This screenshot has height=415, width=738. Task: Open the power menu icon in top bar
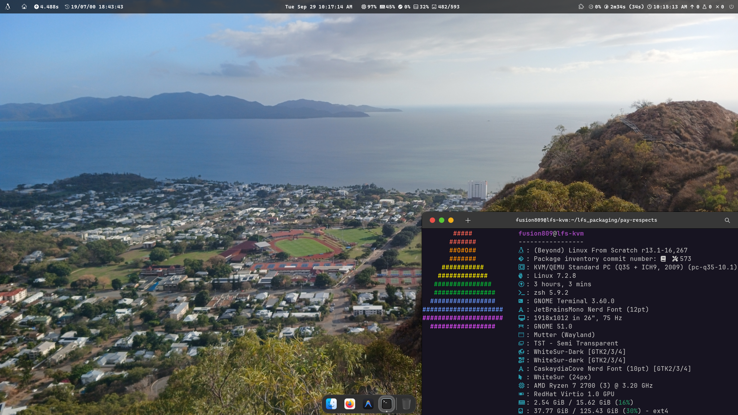coord(731,7)
